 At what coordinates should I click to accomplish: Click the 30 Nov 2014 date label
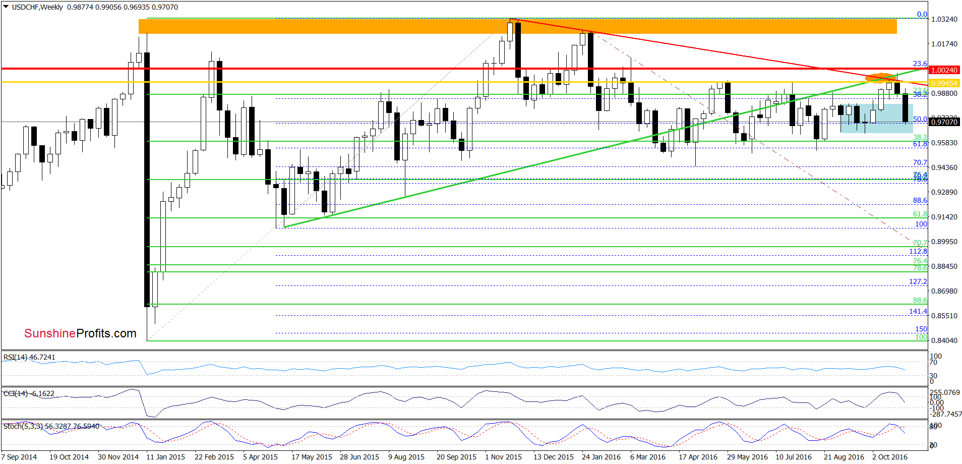118,457
